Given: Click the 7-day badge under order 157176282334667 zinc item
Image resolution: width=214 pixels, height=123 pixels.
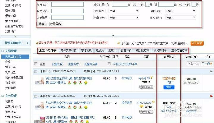Looking at the screenshot, I should coord(81,107).
